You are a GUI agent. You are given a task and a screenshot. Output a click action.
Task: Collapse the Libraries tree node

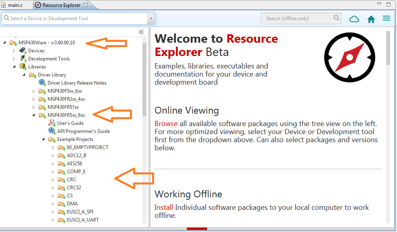(x=15, y=67)
